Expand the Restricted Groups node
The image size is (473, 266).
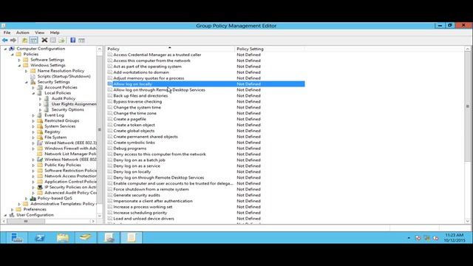33,121
